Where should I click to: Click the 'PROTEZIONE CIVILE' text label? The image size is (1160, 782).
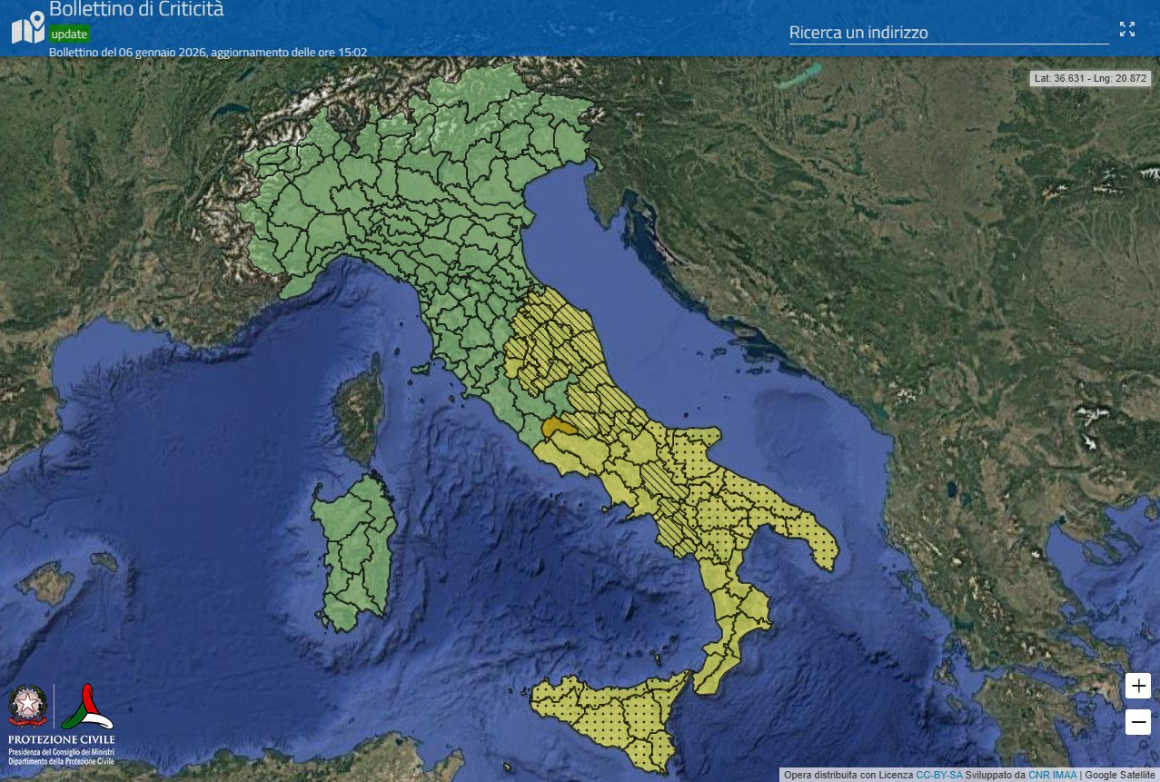click(x=62, y=741)
